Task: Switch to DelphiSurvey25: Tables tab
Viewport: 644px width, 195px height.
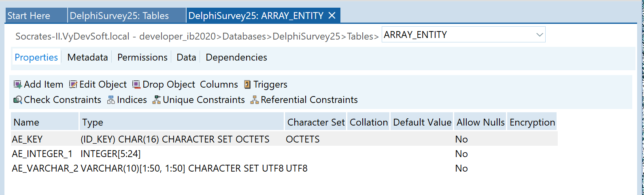Action: point(119,16)
